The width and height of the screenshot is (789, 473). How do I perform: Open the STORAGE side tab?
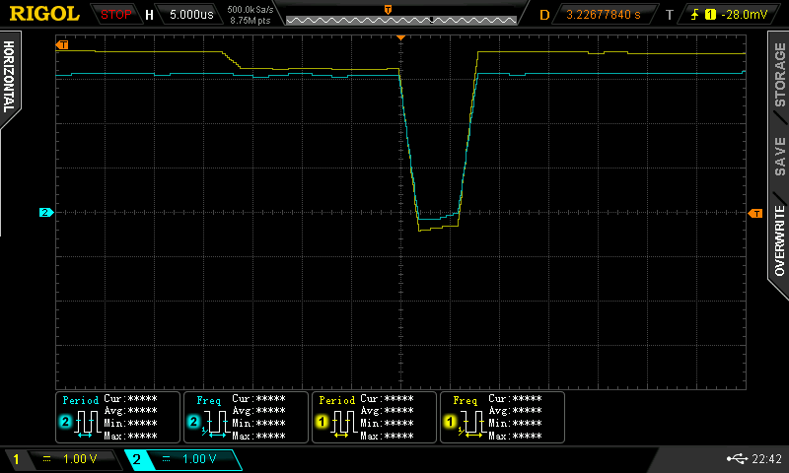pos(779,76)
